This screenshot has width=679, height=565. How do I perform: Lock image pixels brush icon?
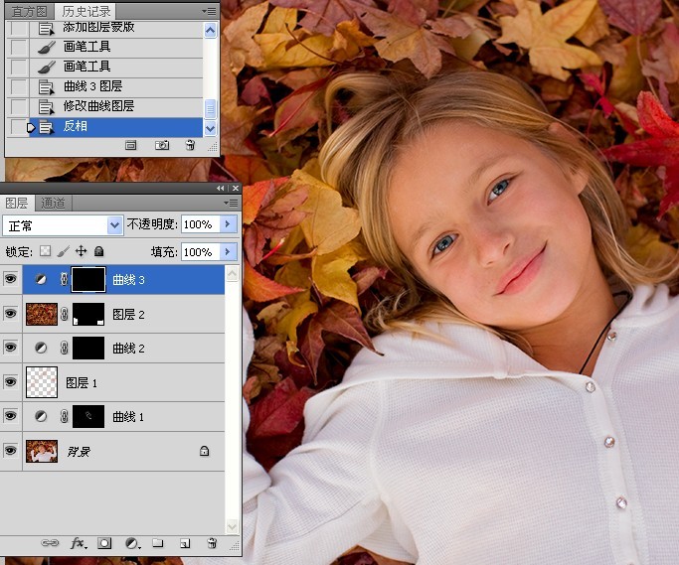pos(64,251)
